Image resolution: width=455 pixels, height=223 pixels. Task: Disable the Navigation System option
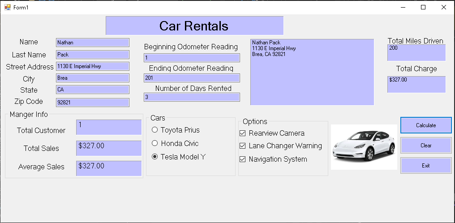click(243, 159)
